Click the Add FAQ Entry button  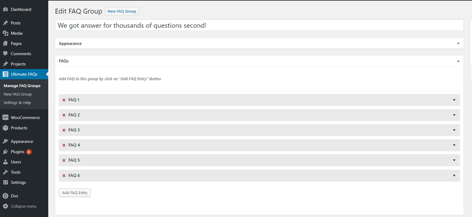pyautogui.click(x=75, y=193)
